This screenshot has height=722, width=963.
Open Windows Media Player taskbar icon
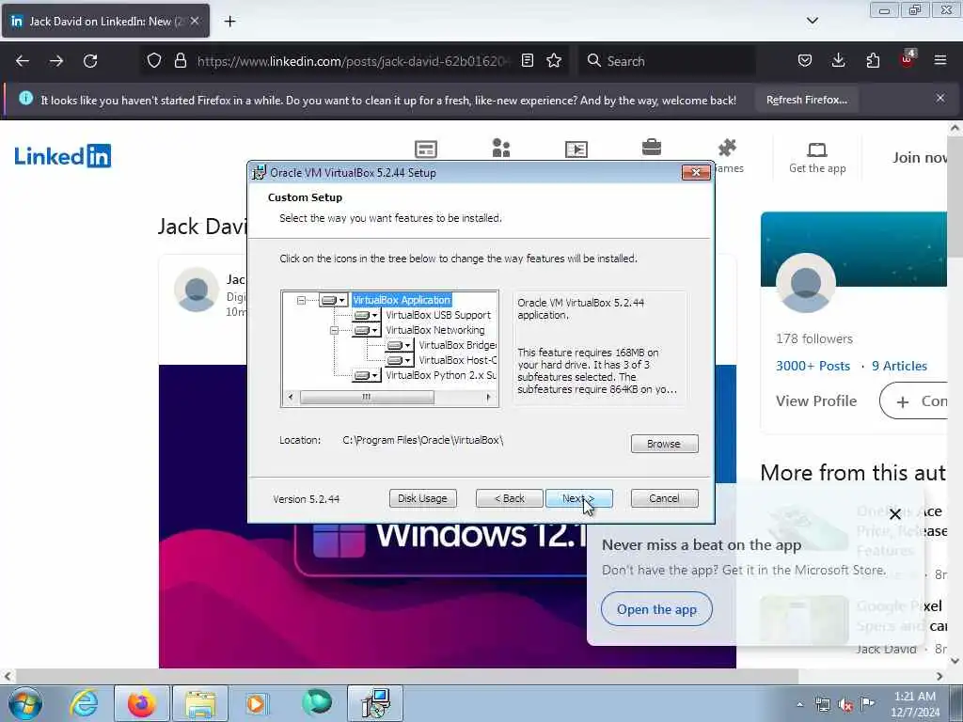click(256, 703)
